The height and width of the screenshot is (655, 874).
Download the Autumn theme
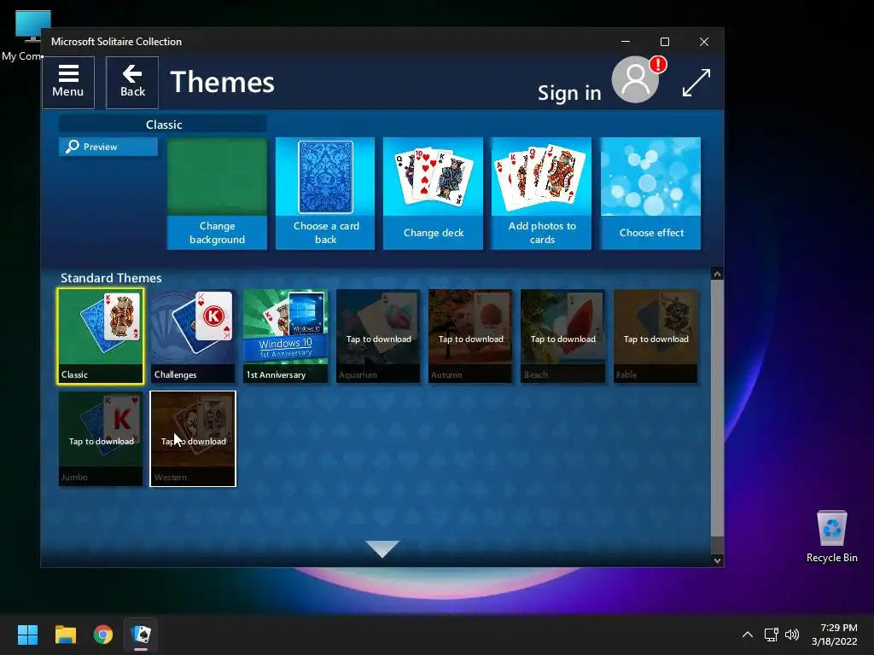pos(470,336)
